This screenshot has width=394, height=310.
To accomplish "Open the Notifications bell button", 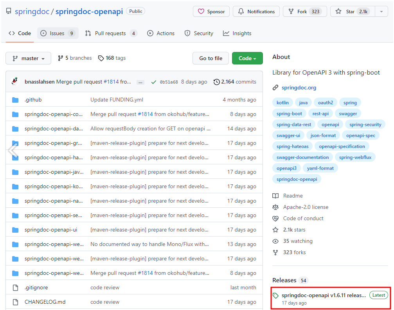I will tap(256, 12).
